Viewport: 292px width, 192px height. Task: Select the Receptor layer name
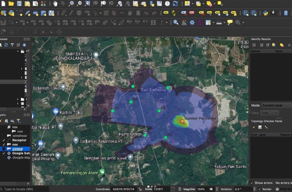coord(19,140)
